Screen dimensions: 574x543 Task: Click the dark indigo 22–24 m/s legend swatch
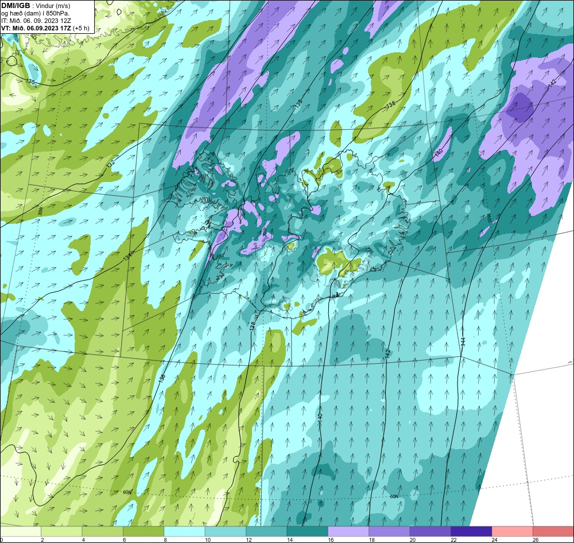pyautogui.click(x=471, y=531)
